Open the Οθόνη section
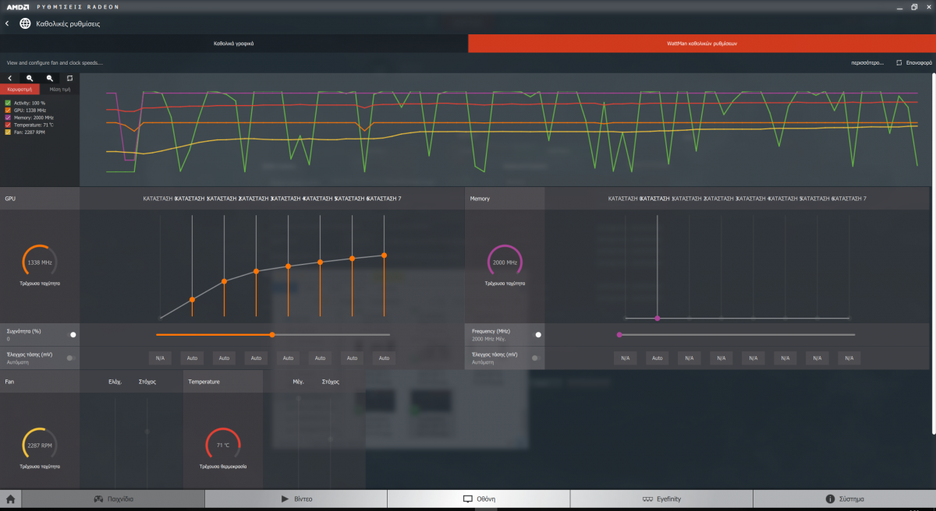 (x=479, y=499)
